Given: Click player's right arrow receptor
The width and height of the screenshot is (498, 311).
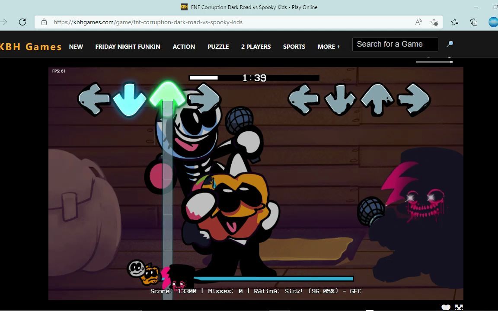Looking at the screenshot, I should 414,99.
